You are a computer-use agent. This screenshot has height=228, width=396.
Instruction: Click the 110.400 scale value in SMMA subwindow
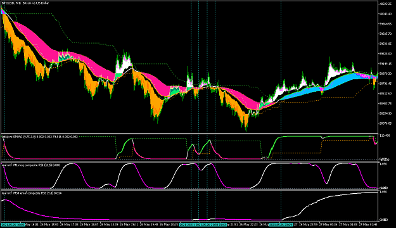[385, 136]
